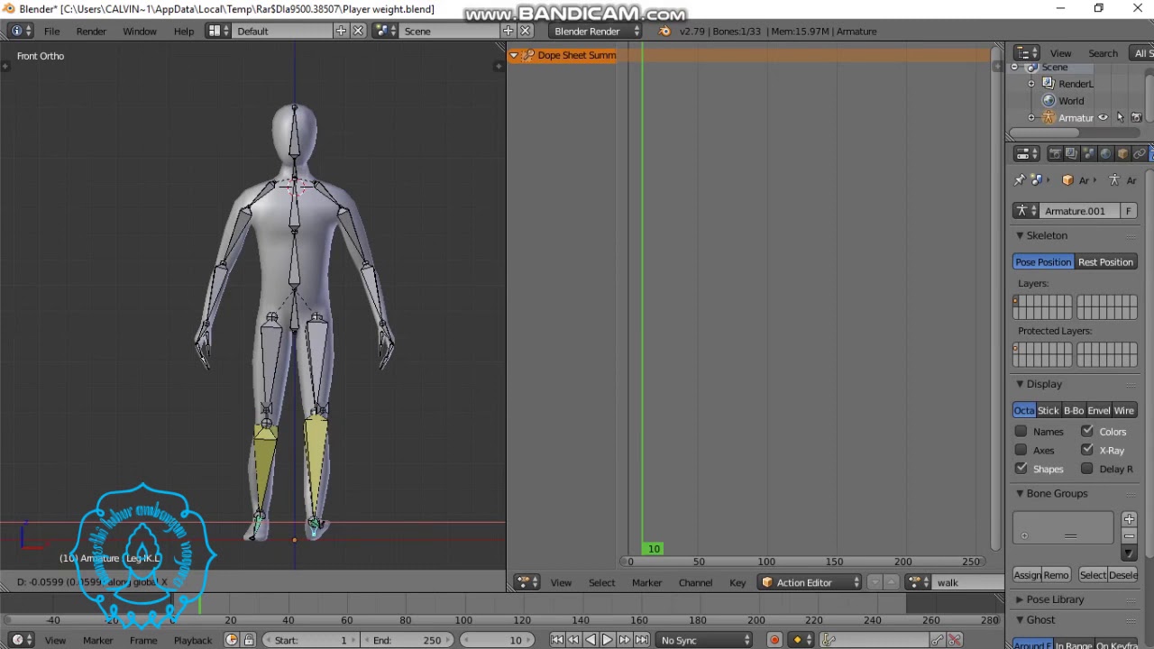This screenshot has width=1154, height=649.
Task: Toggle armature selectability arrow in outliner
Action: pos(1120,118)
